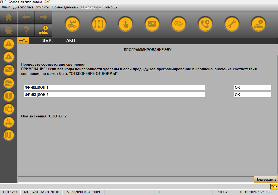Open the wrench repair tool icon
Viewport: 278px width, 195px height.
pyautogui.click(x=232, y=24)
